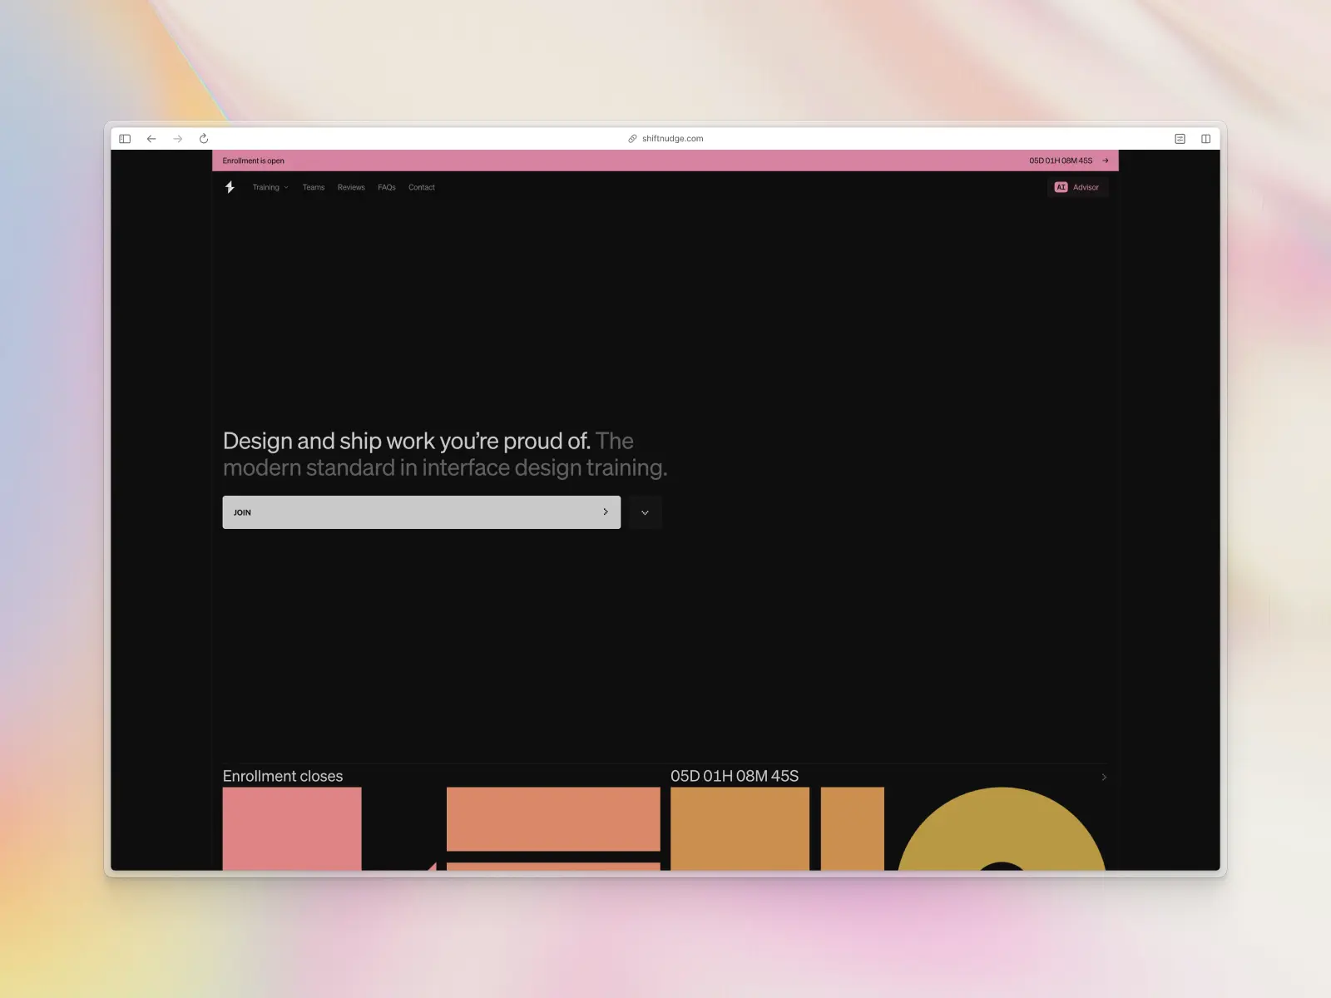Screen dimensions: 1331x998
Task: Open the Teams nav item
Action: pyautogui.click(x=314, y=187)
